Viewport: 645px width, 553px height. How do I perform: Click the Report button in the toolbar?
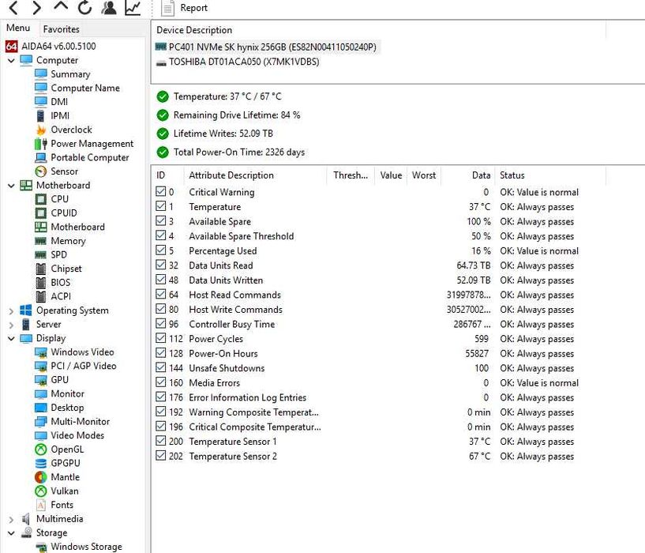click(x=184, y=8)
